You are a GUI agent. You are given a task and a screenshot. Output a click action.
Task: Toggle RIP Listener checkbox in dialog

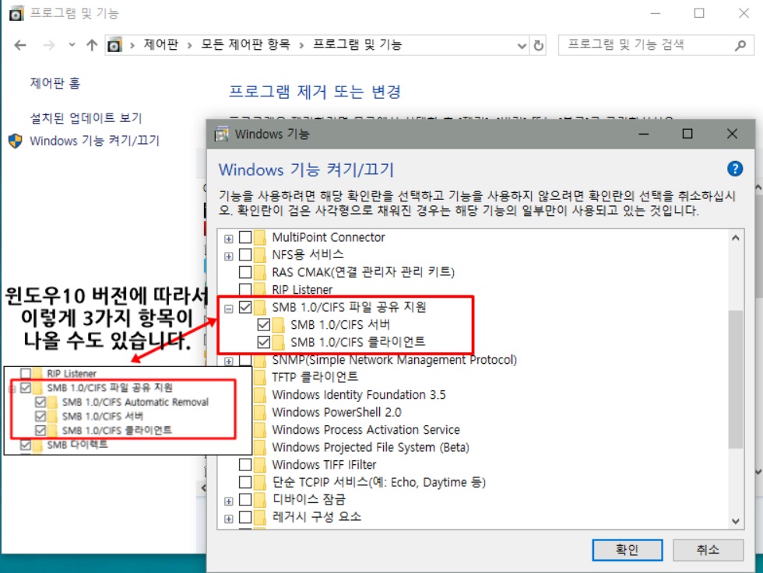coord(245,289)
